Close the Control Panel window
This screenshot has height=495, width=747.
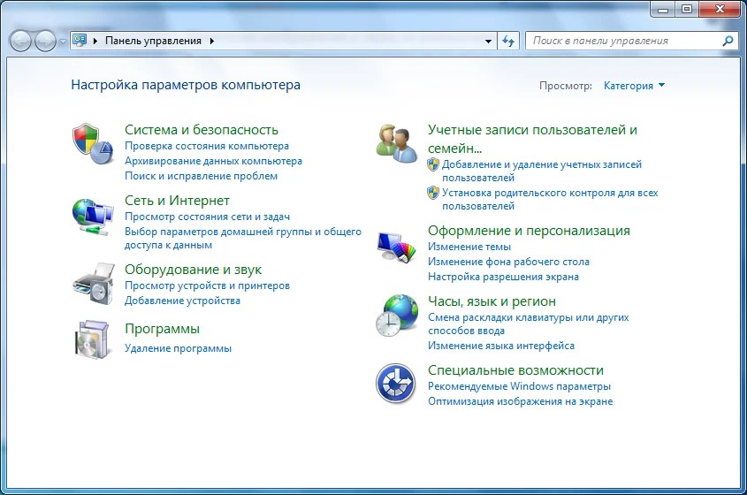point(720,9)
